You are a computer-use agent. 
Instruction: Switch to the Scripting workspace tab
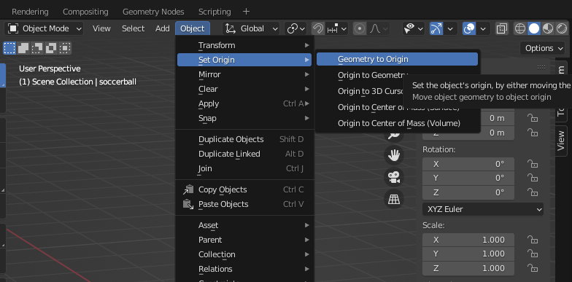coord(214,12)
